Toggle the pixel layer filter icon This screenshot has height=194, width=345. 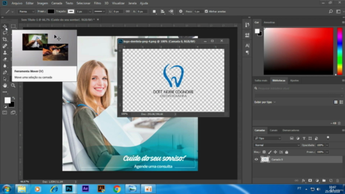[292, 138]
